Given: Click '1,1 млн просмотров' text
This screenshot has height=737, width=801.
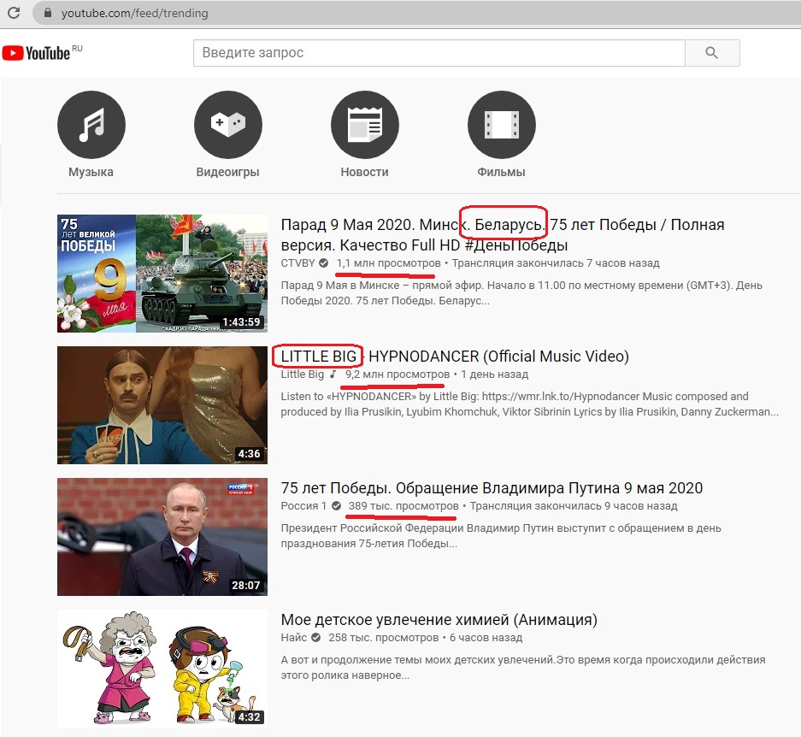Looking at the screenshot, I should pyautogui.click(x=388, y=263).
